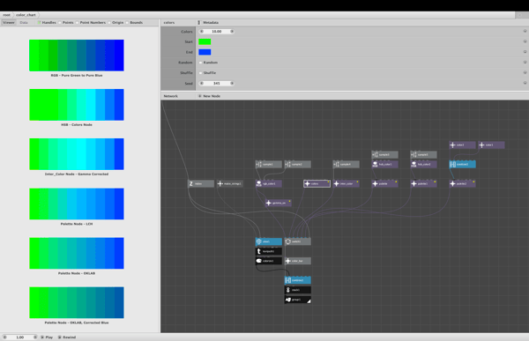This screenshot has height=341, width=529.
Task: Click the Colors value field 10.00
Action: (217, 32)
